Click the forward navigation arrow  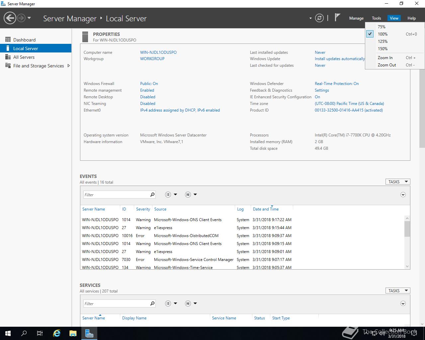(21, 18)
